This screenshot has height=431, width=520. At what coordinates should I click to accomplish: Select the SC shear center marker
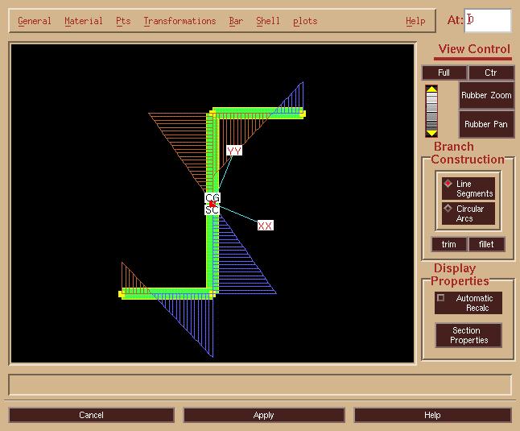pos(211,209)
